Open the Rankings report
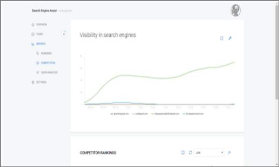 click(x=46, y=53)
